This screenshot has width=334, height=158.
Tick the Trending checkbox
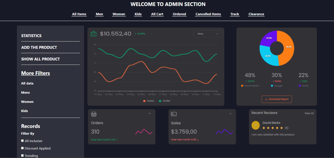23,155
